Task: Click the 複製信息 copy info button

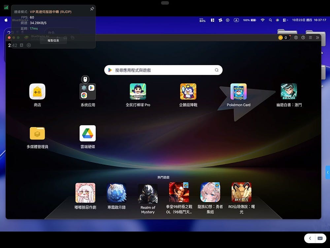Action: (x=53, y=40)
